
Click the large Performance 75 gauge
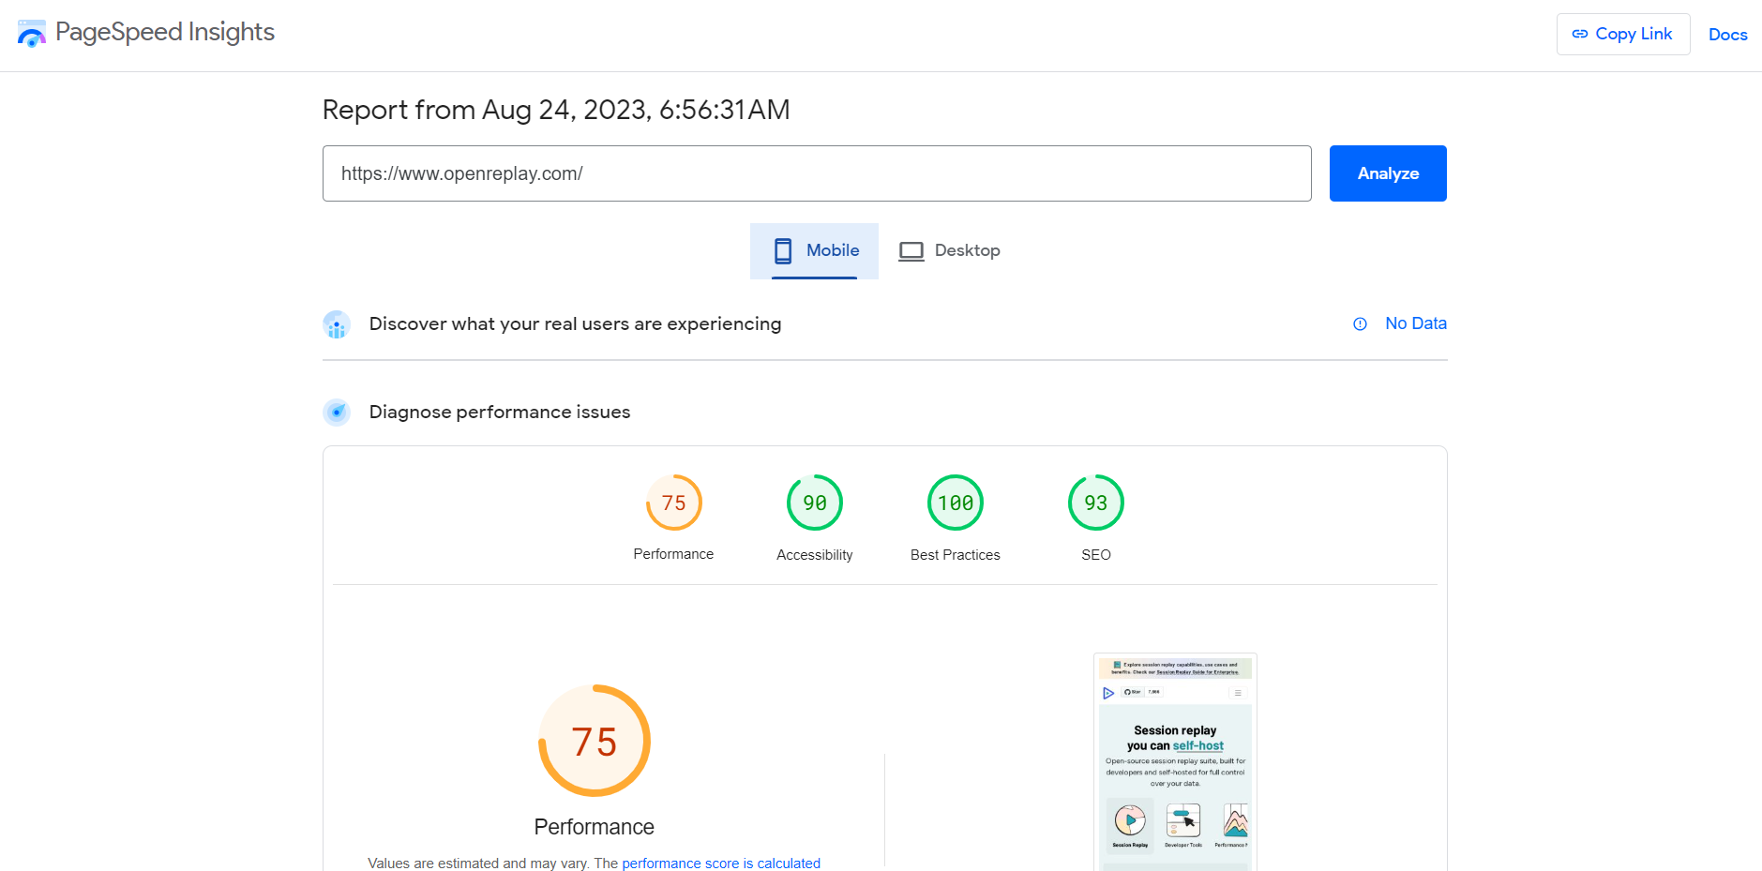tap(595, 741)
